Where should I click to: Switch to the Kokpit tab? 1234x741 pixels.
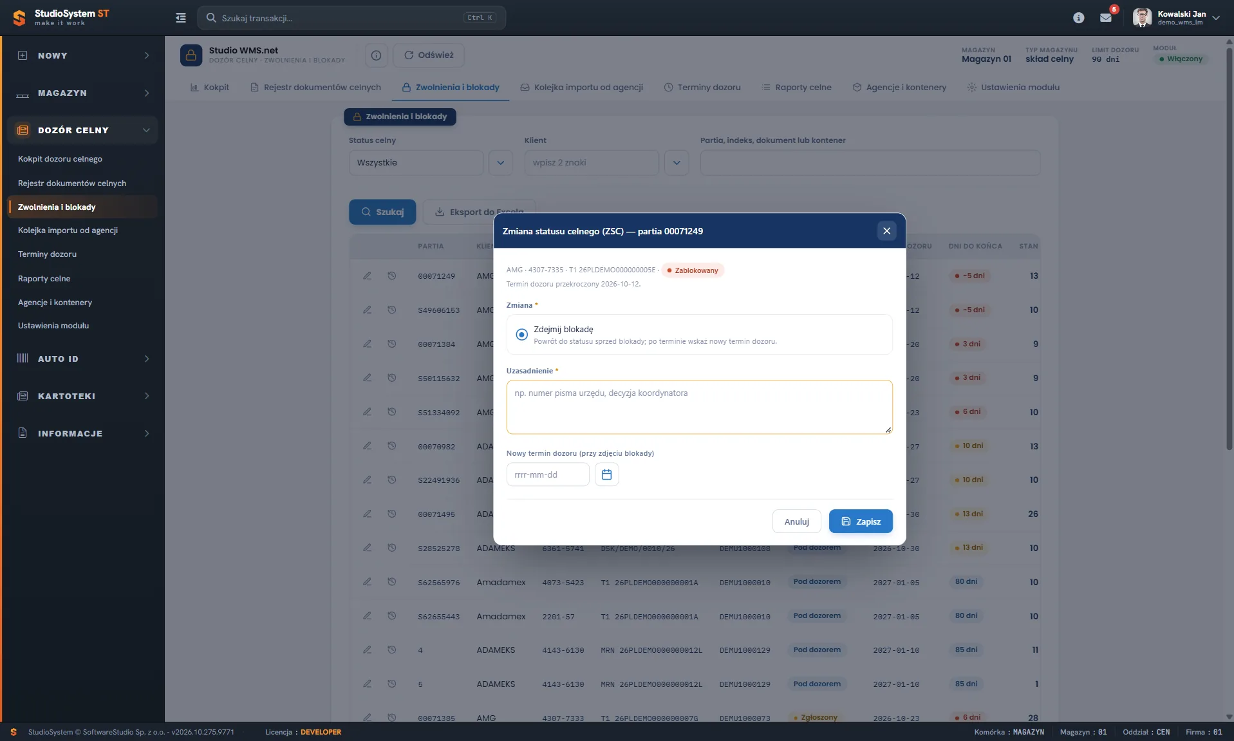pyautogui.click(x=210, y=88)
